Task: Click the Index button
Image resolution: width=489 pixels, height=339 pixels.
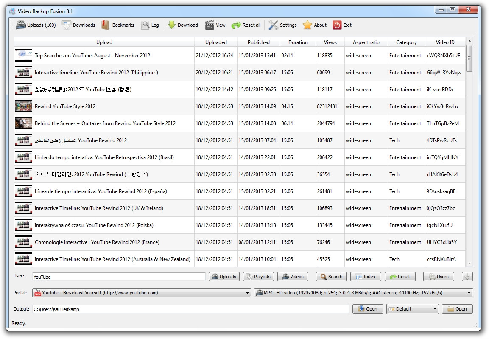Action: pyautogui.click(x=366, y=277)
